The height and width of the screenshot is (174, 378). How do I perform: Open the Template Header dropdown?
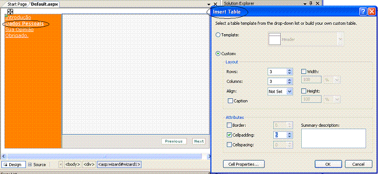pos(340,39)
